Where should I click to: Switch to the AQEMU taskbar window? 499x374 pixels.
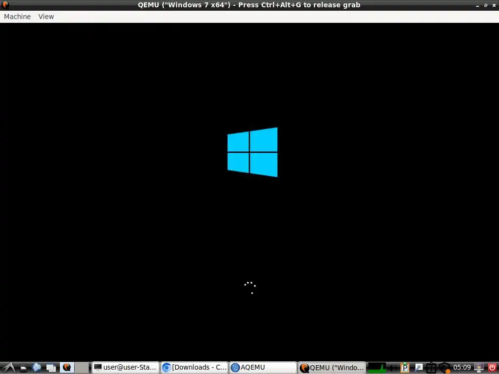click(x=263, y=368)
